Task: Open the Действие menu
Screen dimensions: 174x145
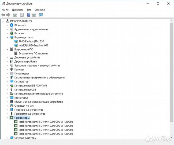Action: [17, 10]
